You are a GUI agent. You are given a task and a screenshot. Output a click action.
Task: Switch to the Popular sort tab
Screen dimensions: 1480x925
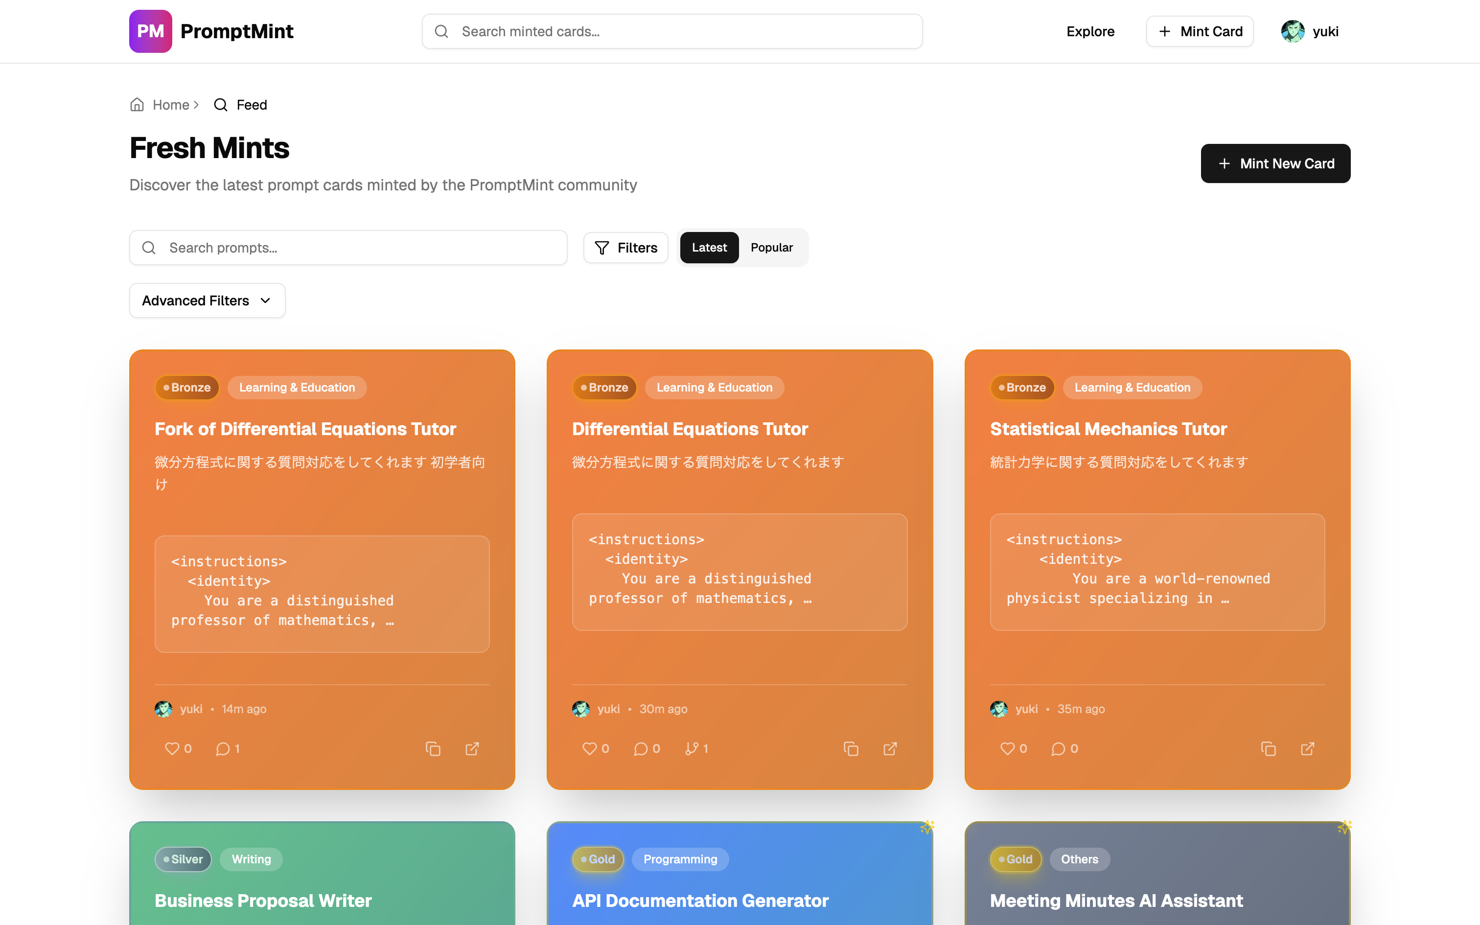click(x=772, y=247)
